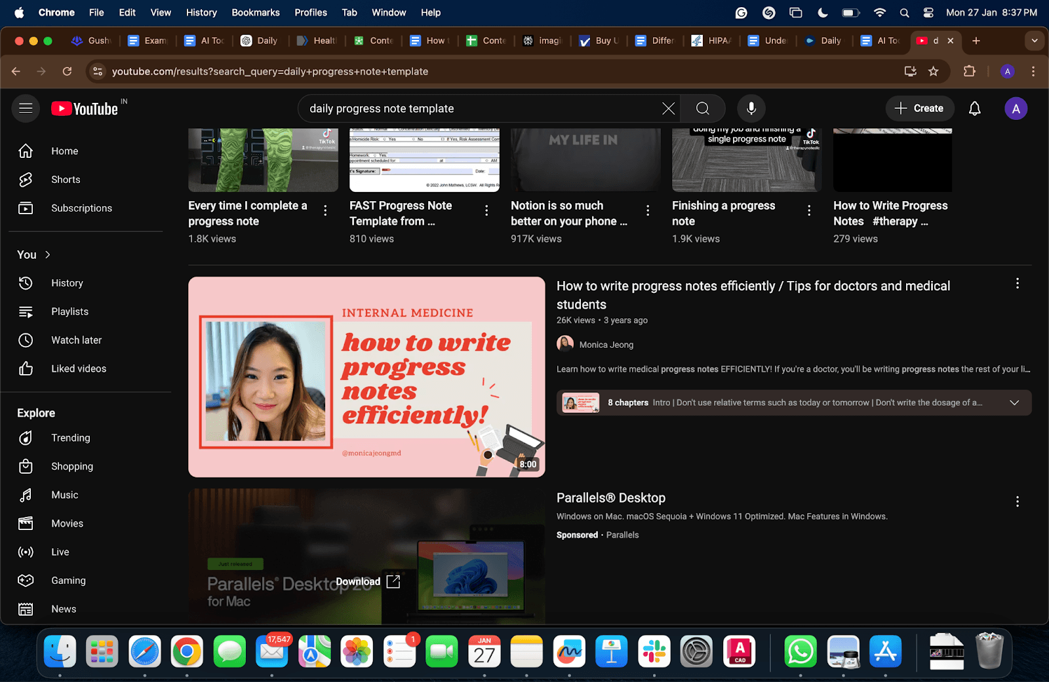Toggle the hamburger guide menu
Screen dimensions: 1049x682
26,109
